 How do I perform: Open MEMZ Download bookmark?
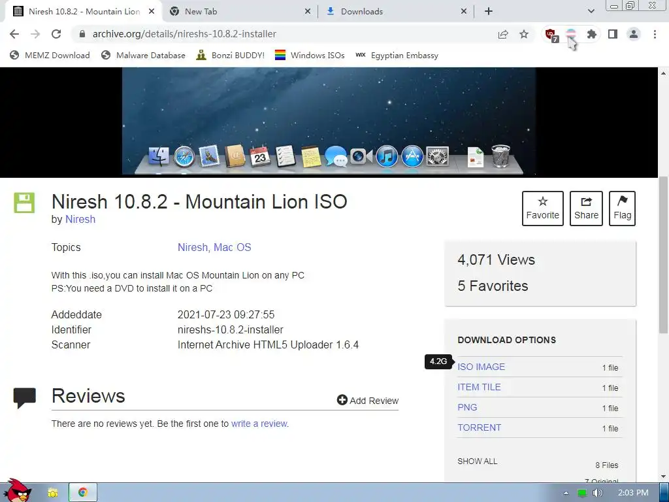[x=50, y=55]
